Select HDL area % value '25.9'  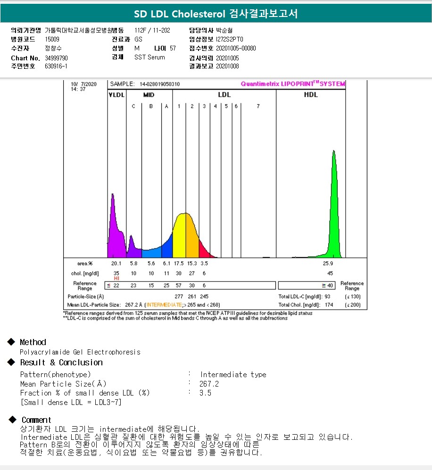[328, 264]
